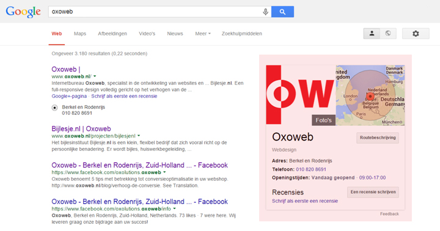Image resolution: width=440 pixels, height=231 pixels.
Task: Click 010 820 8691 under first result
Action: pos(77,113)
